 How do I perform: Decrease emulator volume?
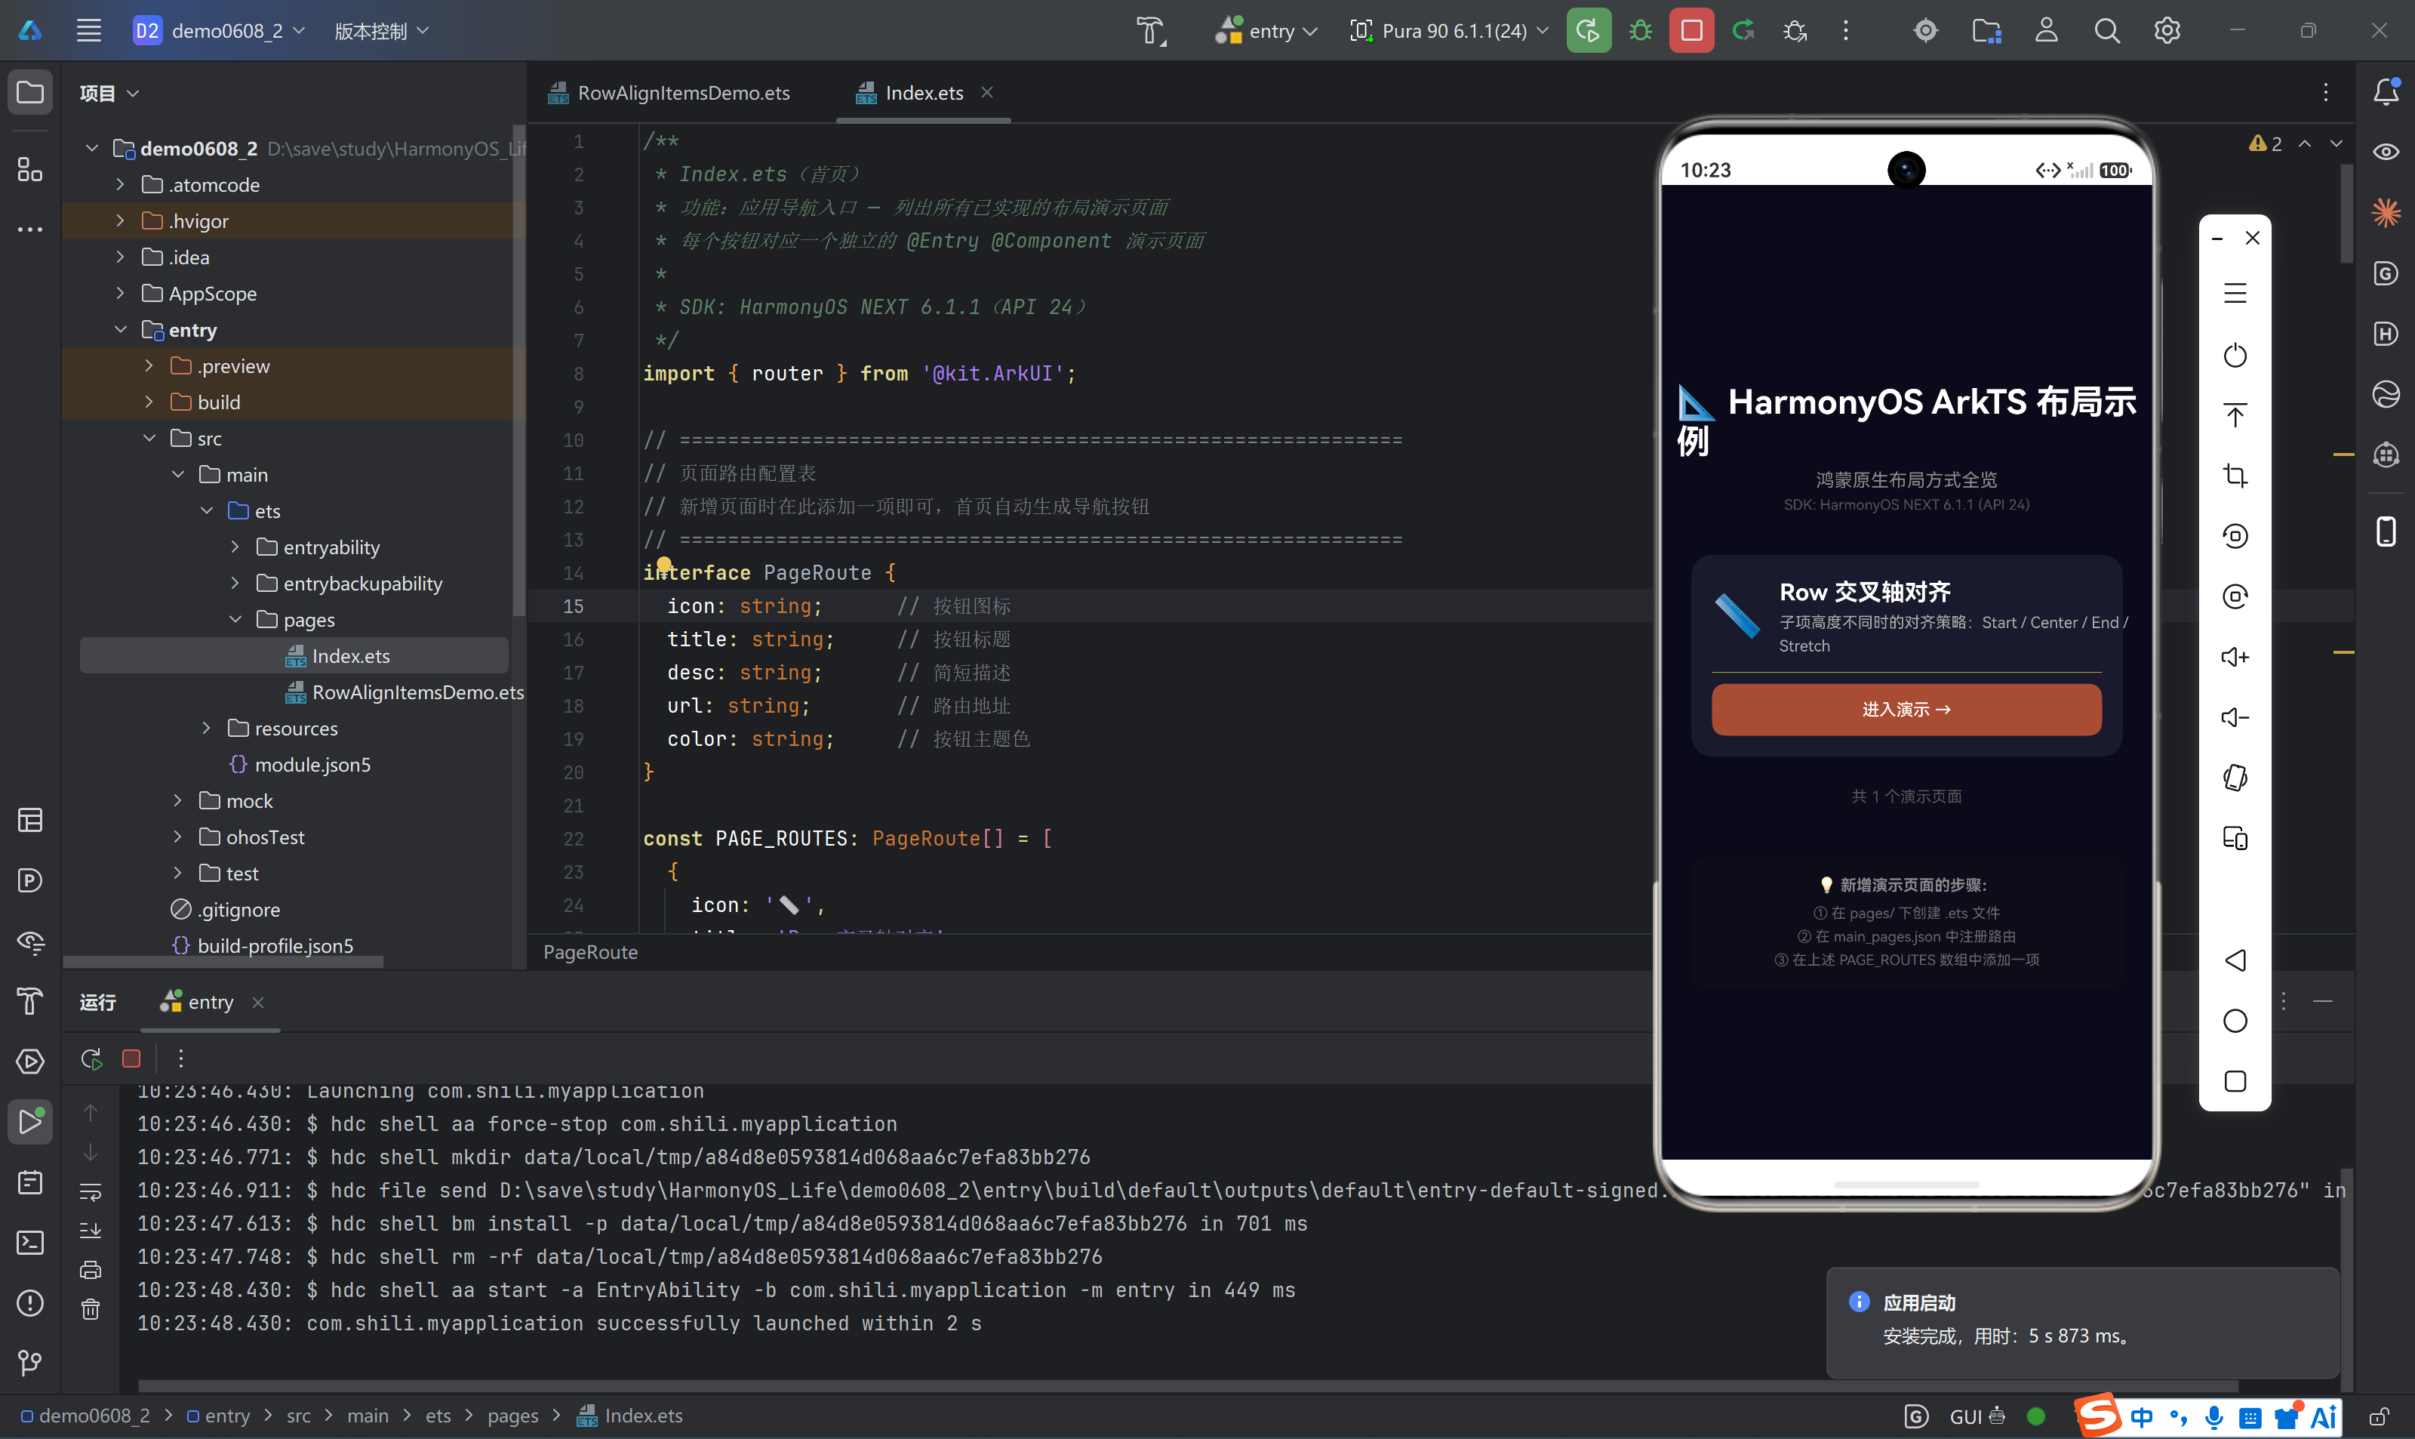pyautogui.click(x=2235, y=716)
